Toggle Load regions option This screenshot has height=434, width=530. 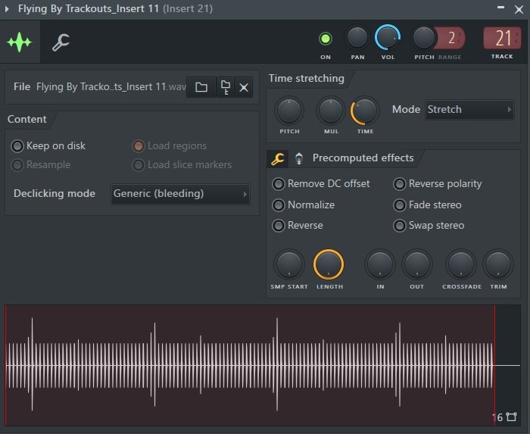point(170,145)
